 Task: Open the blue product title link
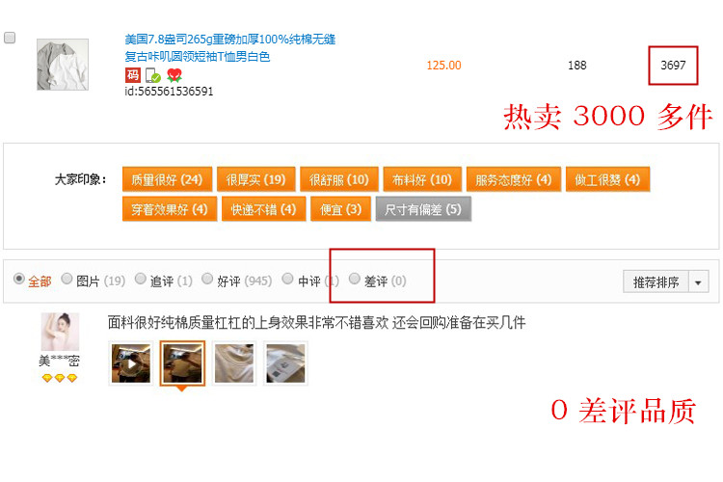point(229,48)
